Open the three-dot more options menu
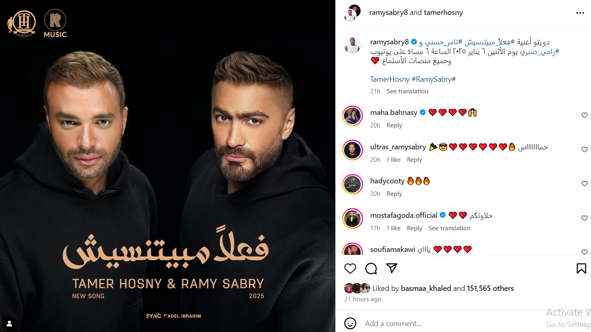591x332 pixels. (580, 13)
